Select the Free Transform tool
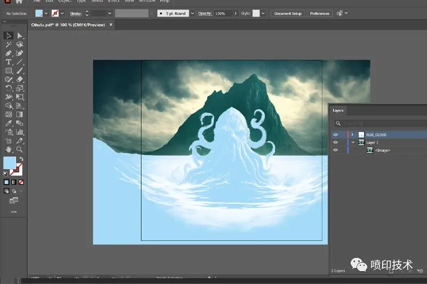The height and width of the screenshot is (284, 427). coord(20,97)
